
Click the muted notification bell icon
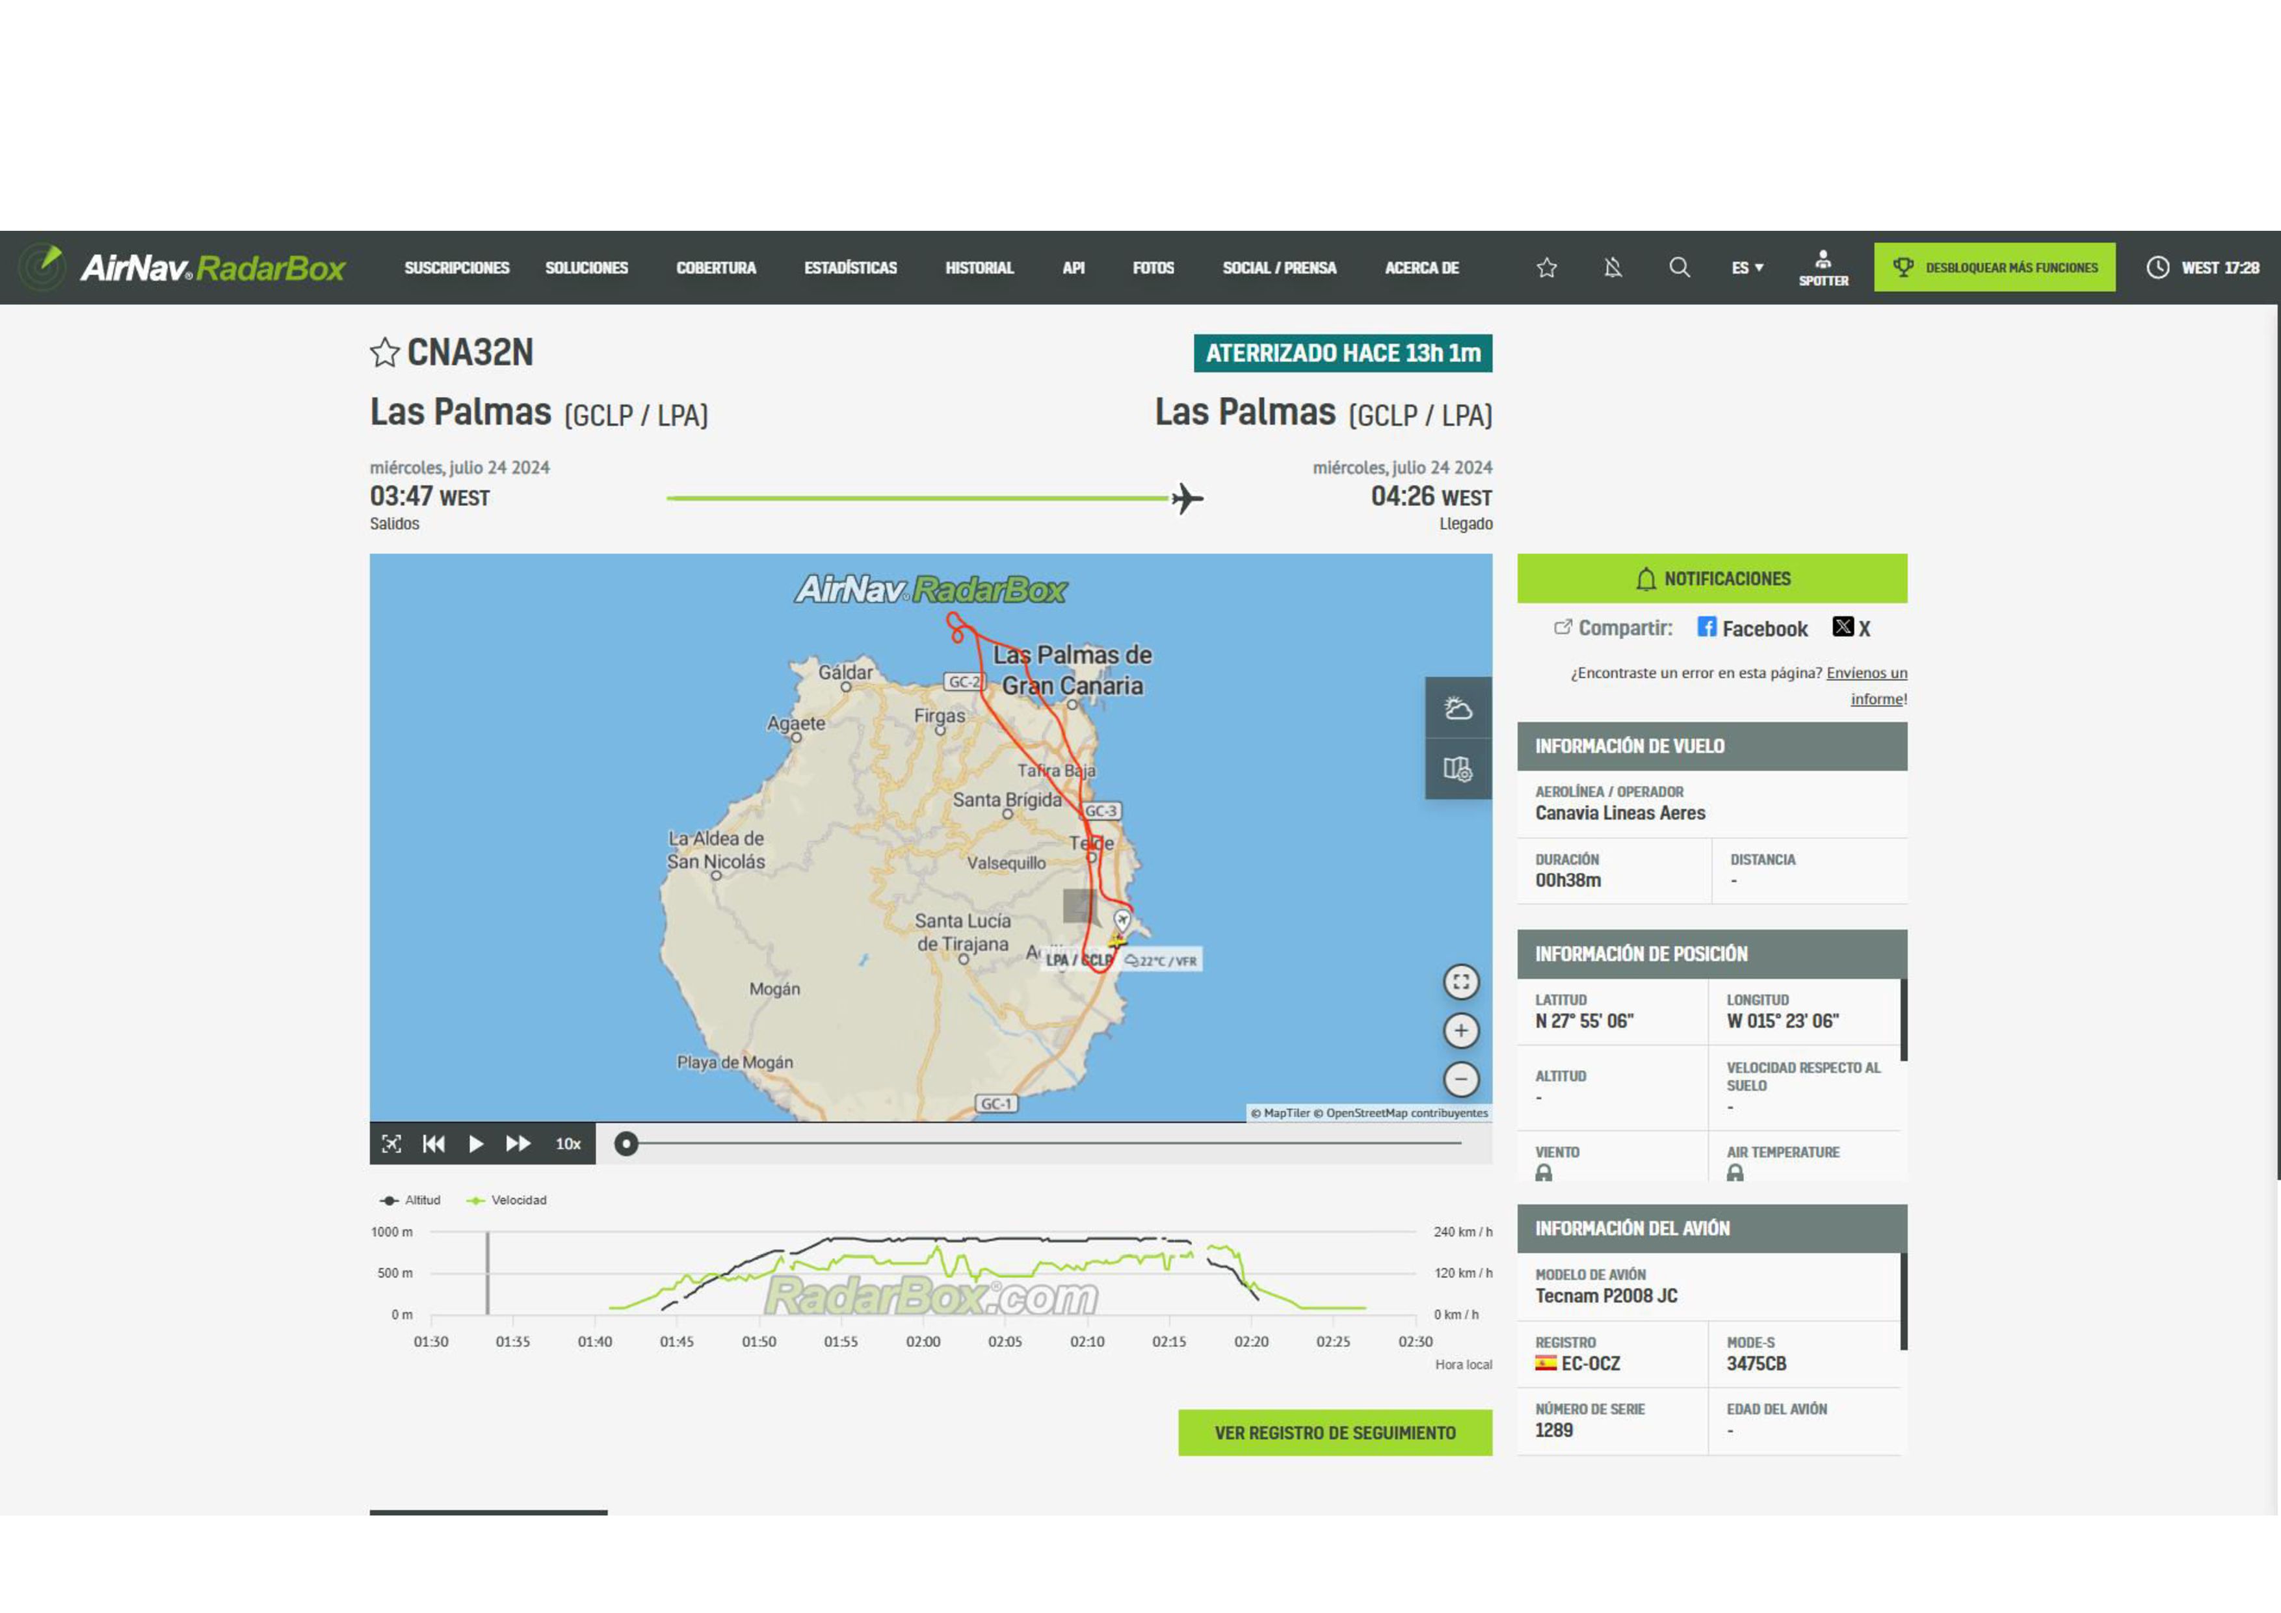click(1613, 268)
